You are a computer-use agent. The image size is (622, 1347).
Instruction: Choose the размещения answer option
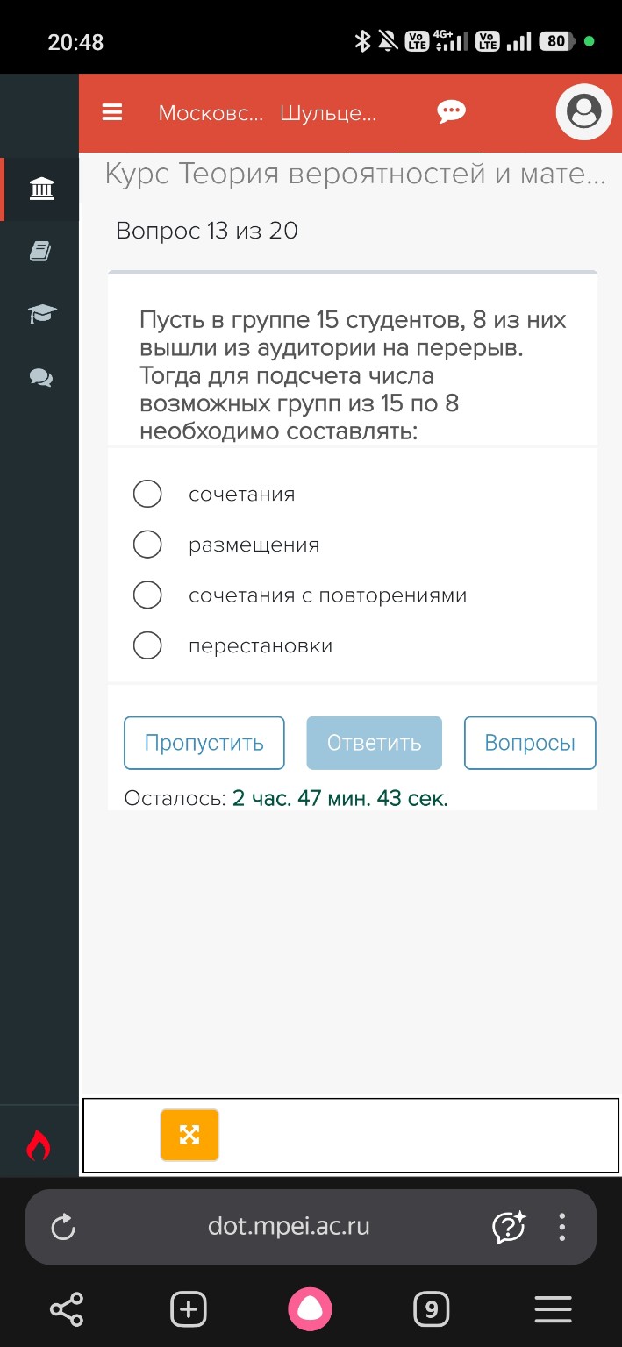[147, 544]
